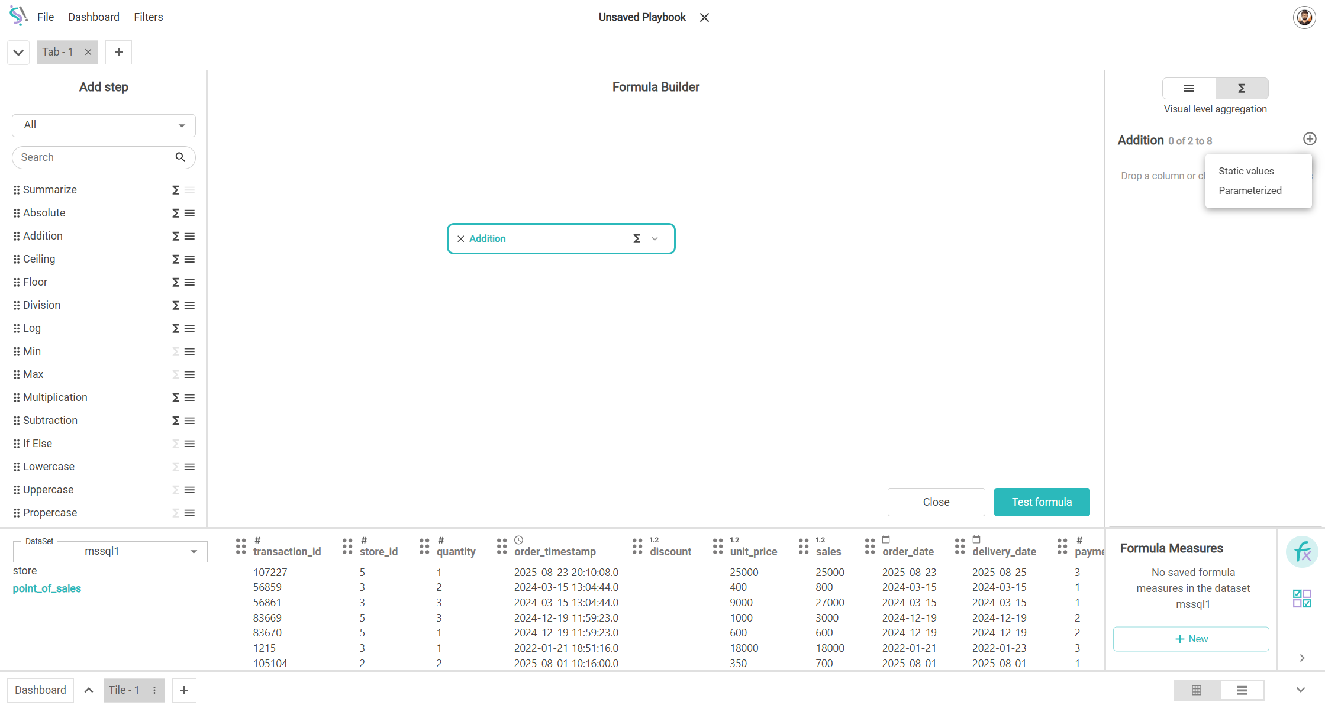Open the All step category dropdown
This screenshot has height=705, width=1325.
click(104, 125)
